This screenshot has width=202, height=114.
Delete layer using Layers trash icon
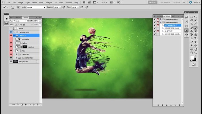pyautogui.click(x=38, y=104)
